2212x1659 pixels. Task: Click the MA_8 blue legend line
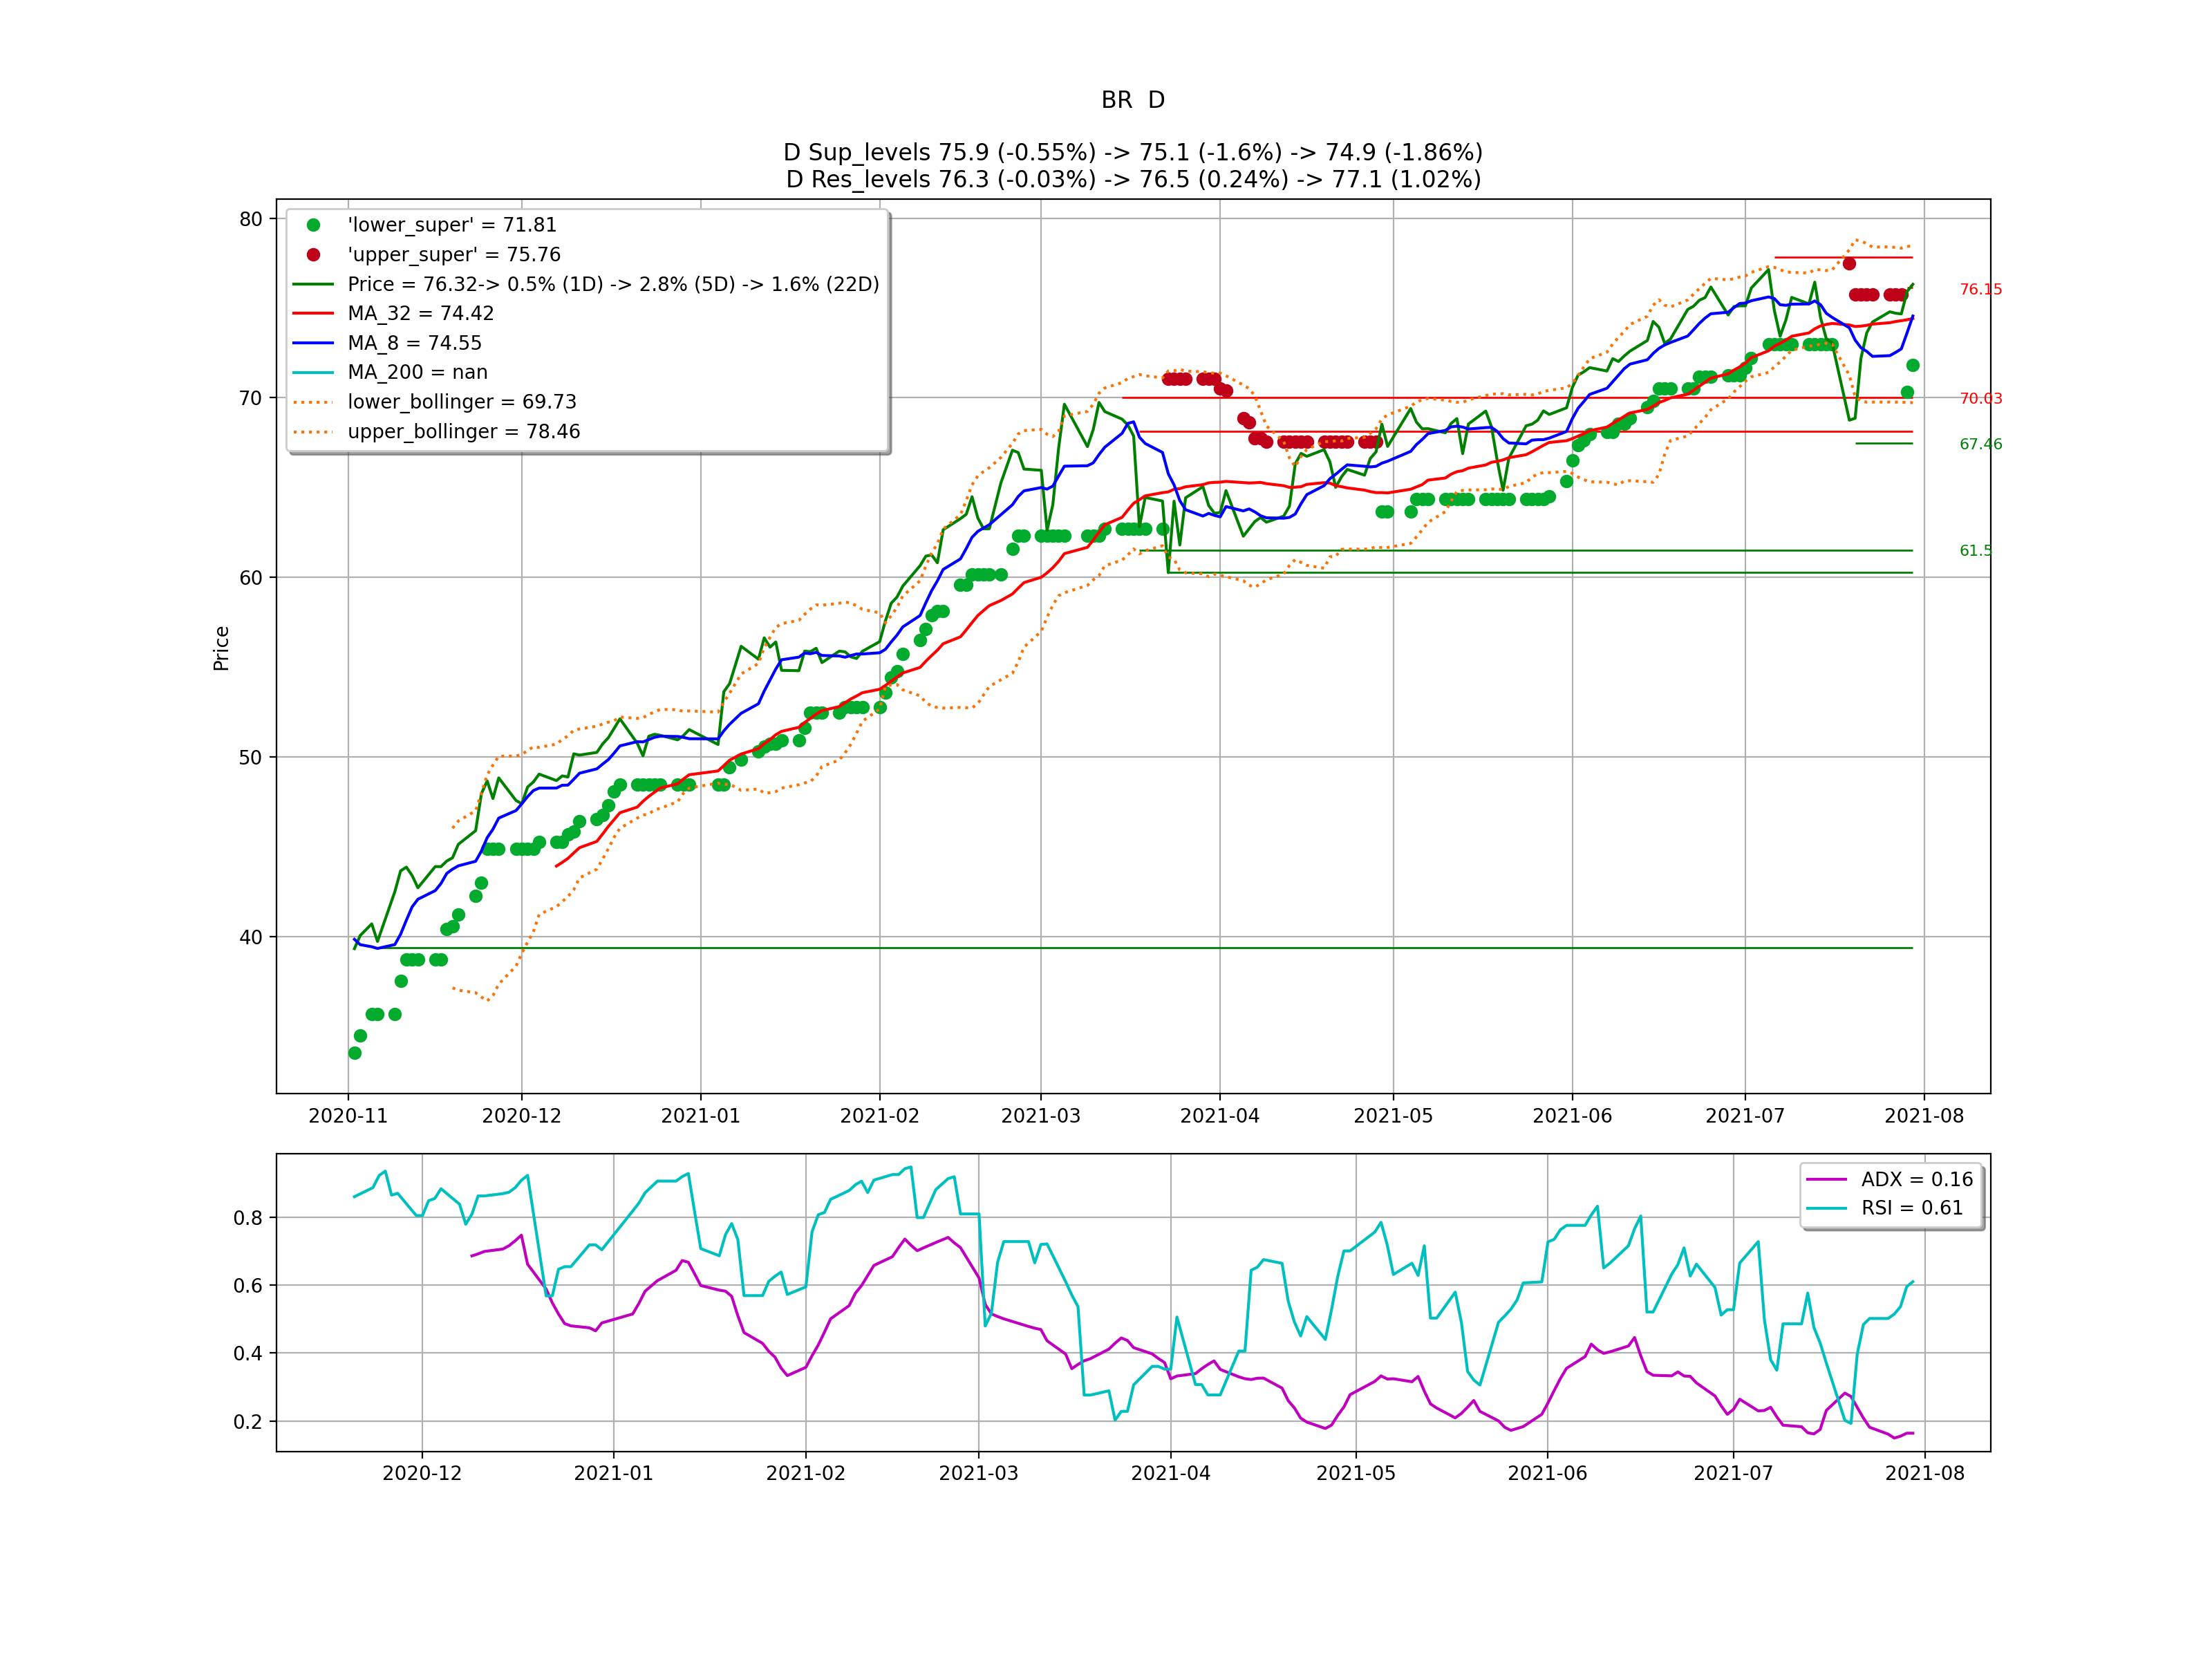(x=313, y=343)
